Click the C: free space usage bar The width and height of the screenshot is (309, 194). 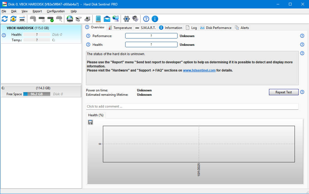pos(36,94)
